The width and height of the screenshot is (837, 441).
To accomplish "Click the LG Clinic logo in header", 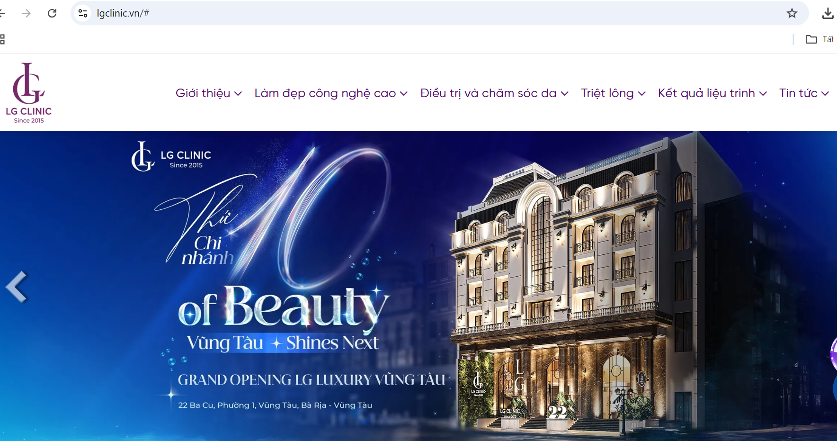I will point(29,93).
